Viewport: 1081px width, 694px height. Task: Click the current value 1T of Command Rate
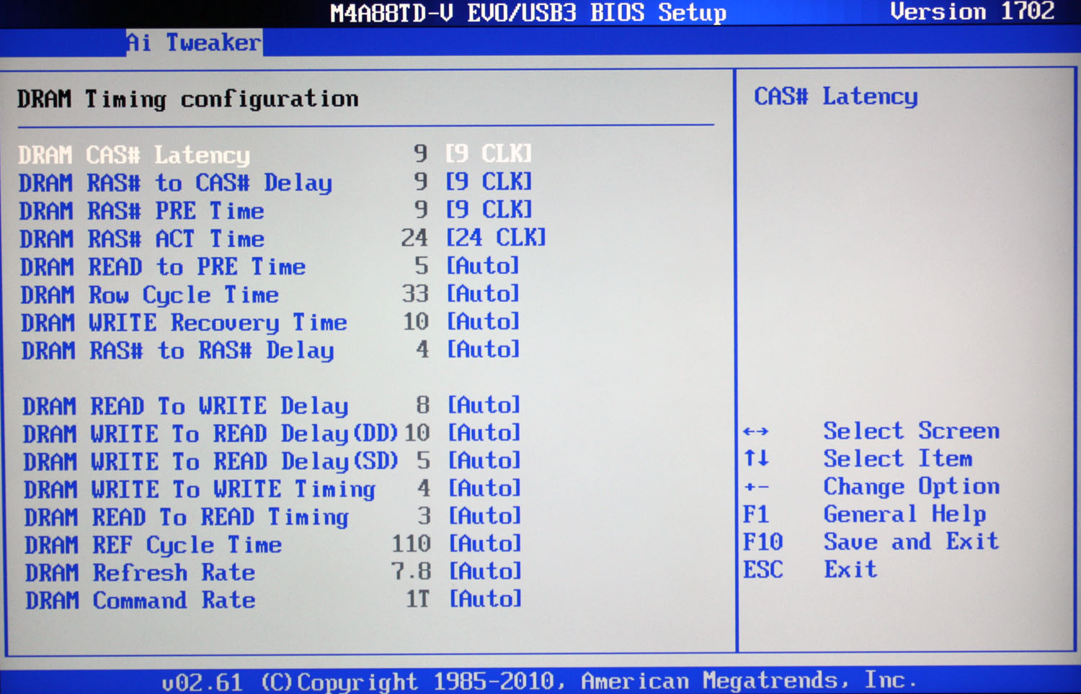tap(417, 599)
